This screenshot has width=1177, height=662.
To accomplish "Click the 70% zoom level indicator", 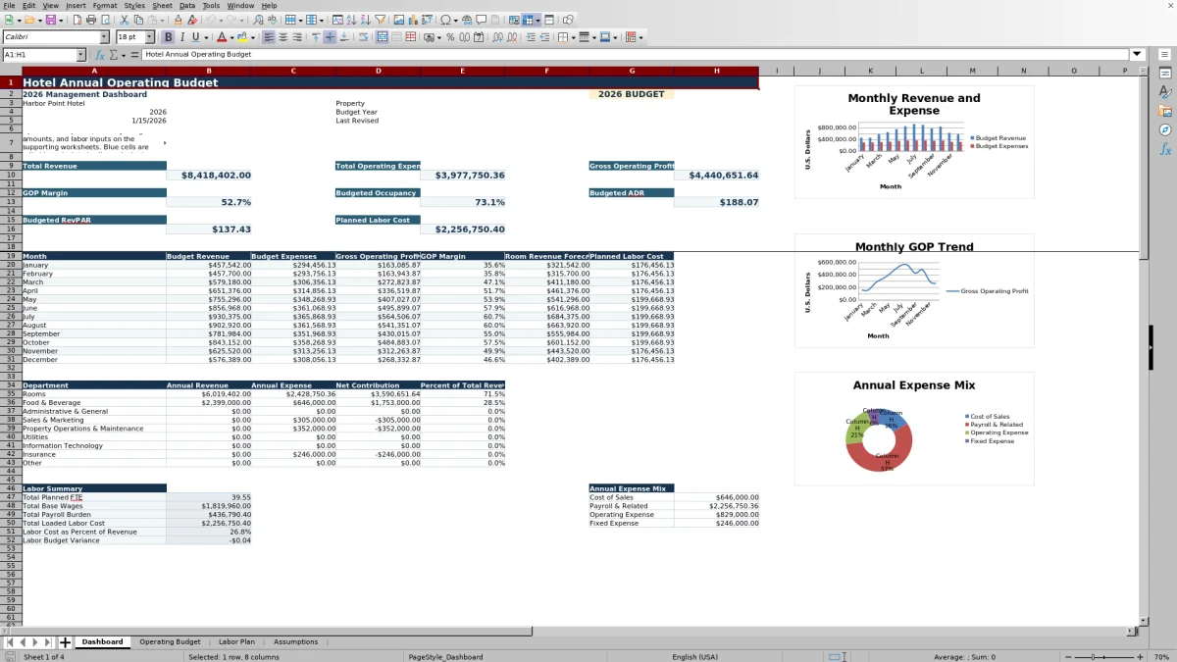I will [1160, 657].
